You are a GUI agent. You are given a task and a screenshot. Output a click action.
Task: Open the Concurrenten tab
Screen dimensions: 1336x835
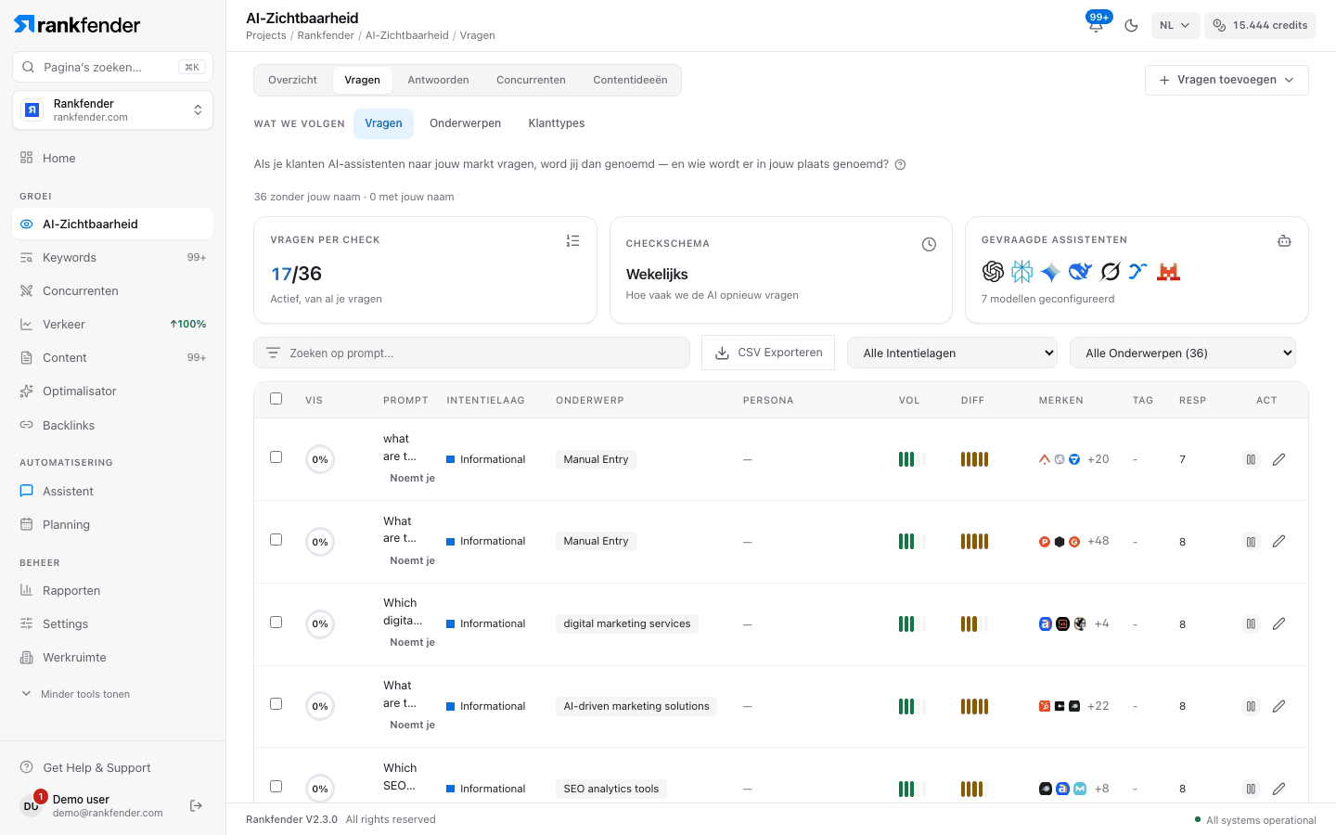coord(531,80)
